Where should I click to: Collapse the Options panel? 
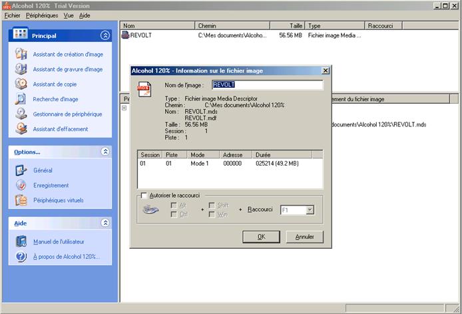pyautogui.click(x=105, y=152)
